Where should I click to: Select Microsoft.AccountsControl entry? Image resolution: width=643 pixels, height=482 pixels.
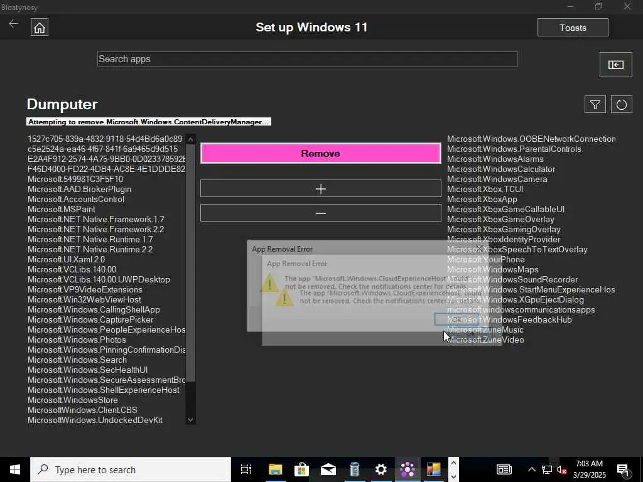coord(76,199)
